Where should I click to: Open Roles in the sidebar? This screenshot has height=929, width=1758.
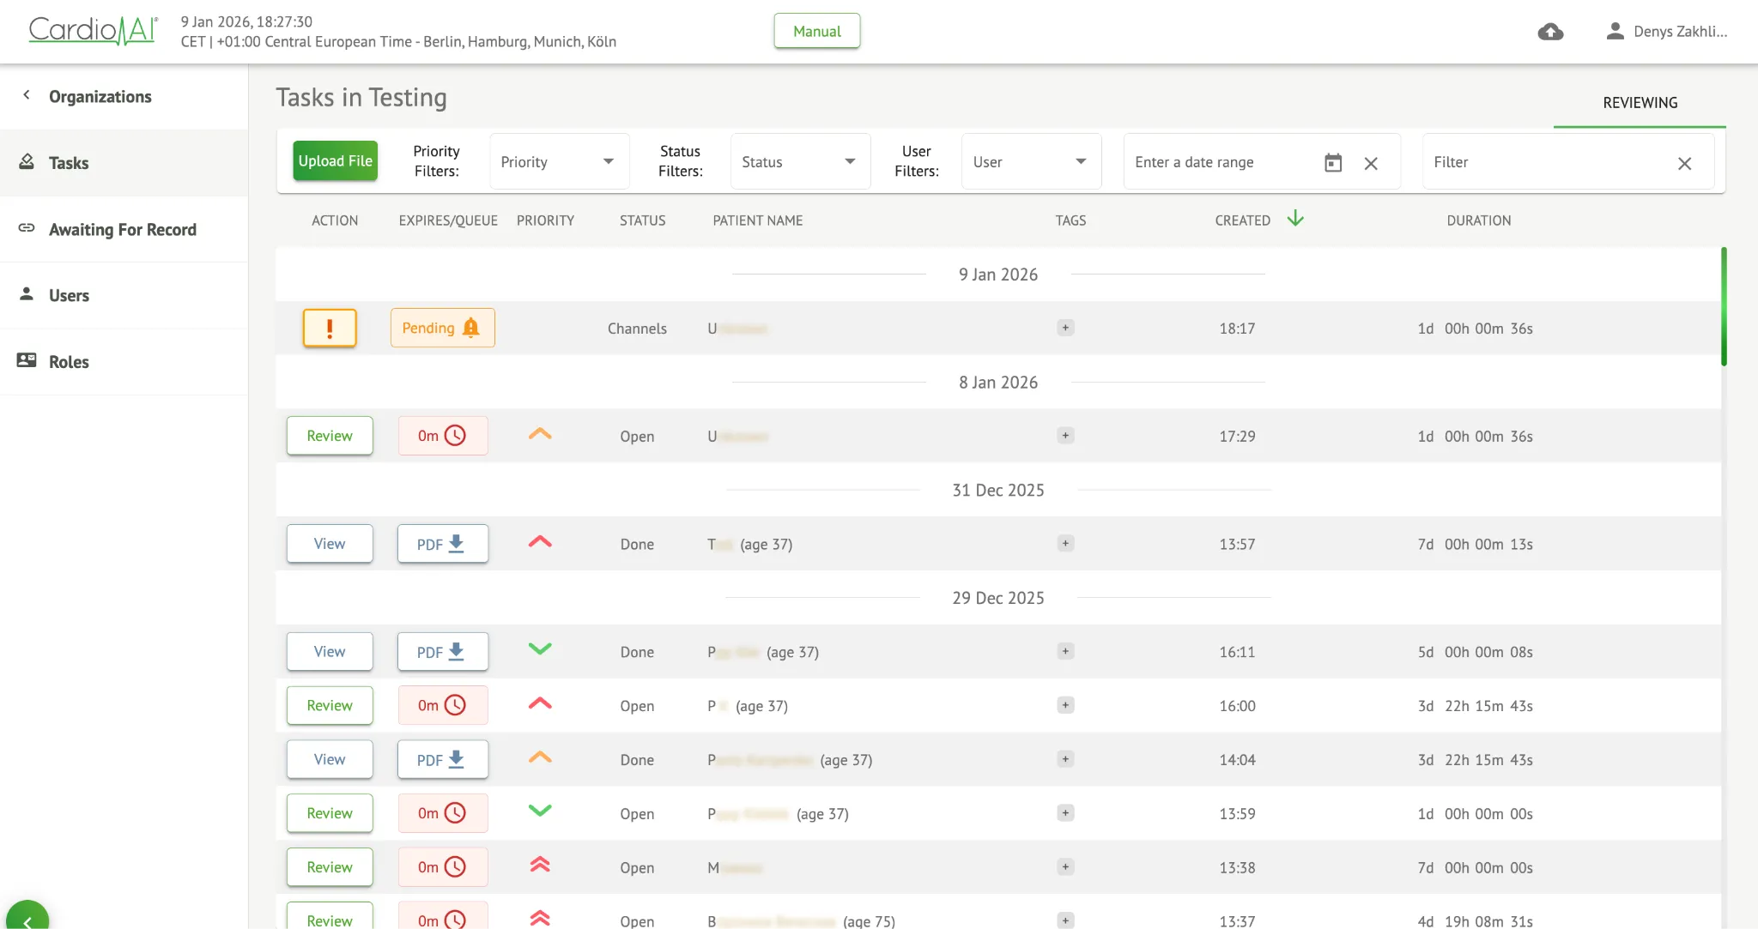[x=124, y=361]
